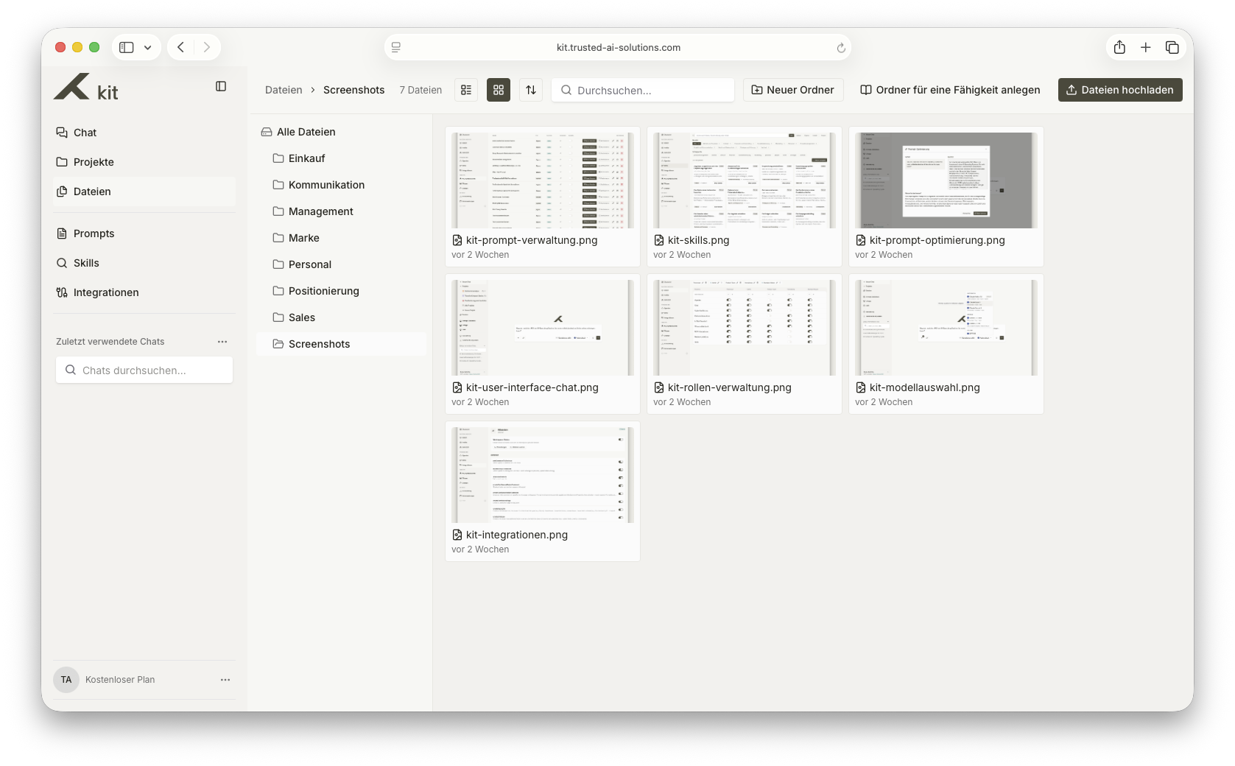Viewport: 1235px width, 766px height.
Task: Expand account menu for Kostenloser Plan
Action: [225, 680]
